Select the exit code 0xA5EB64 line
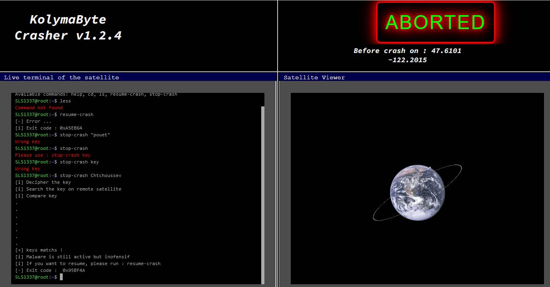The height and width of the screenshot is (287, 550). pos(48,128)
